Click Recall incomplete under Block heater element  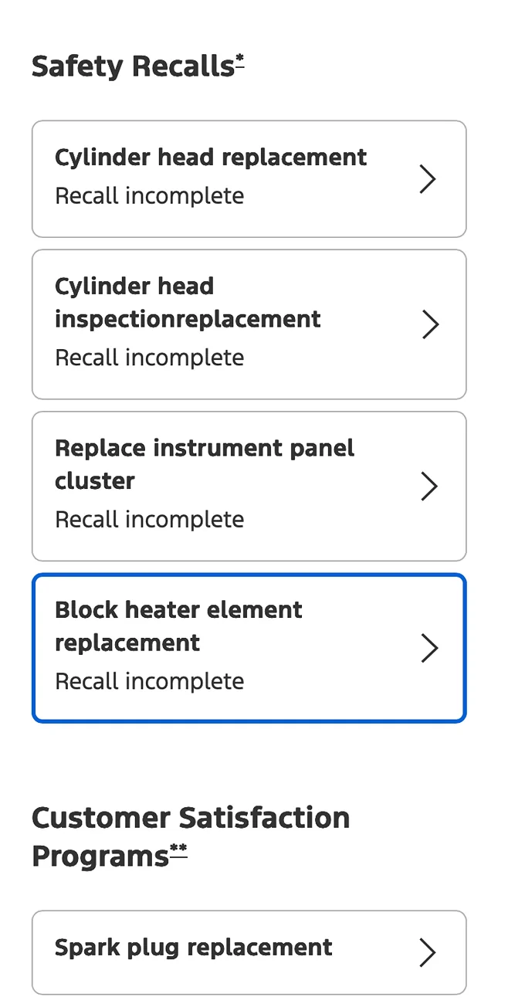[x=150, y=681]
